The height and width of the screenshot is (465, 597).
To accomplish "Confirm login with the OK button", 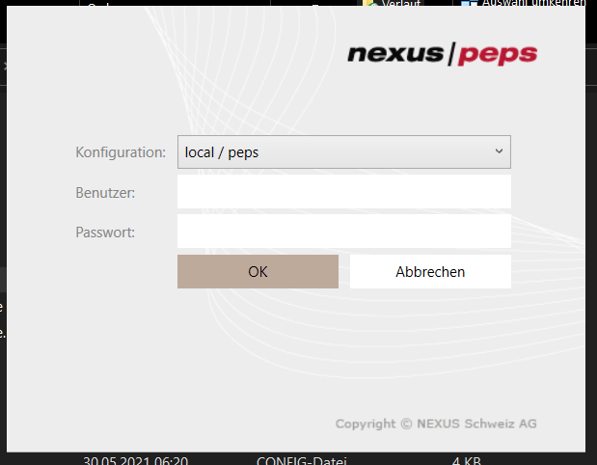I will (258, 271).
